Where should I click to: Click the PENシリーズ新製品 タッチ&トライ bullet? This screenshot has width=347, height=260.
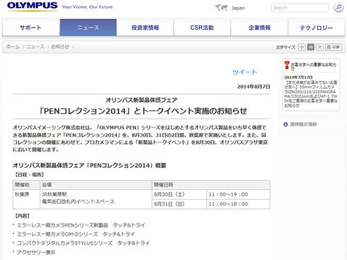[81, 225]
